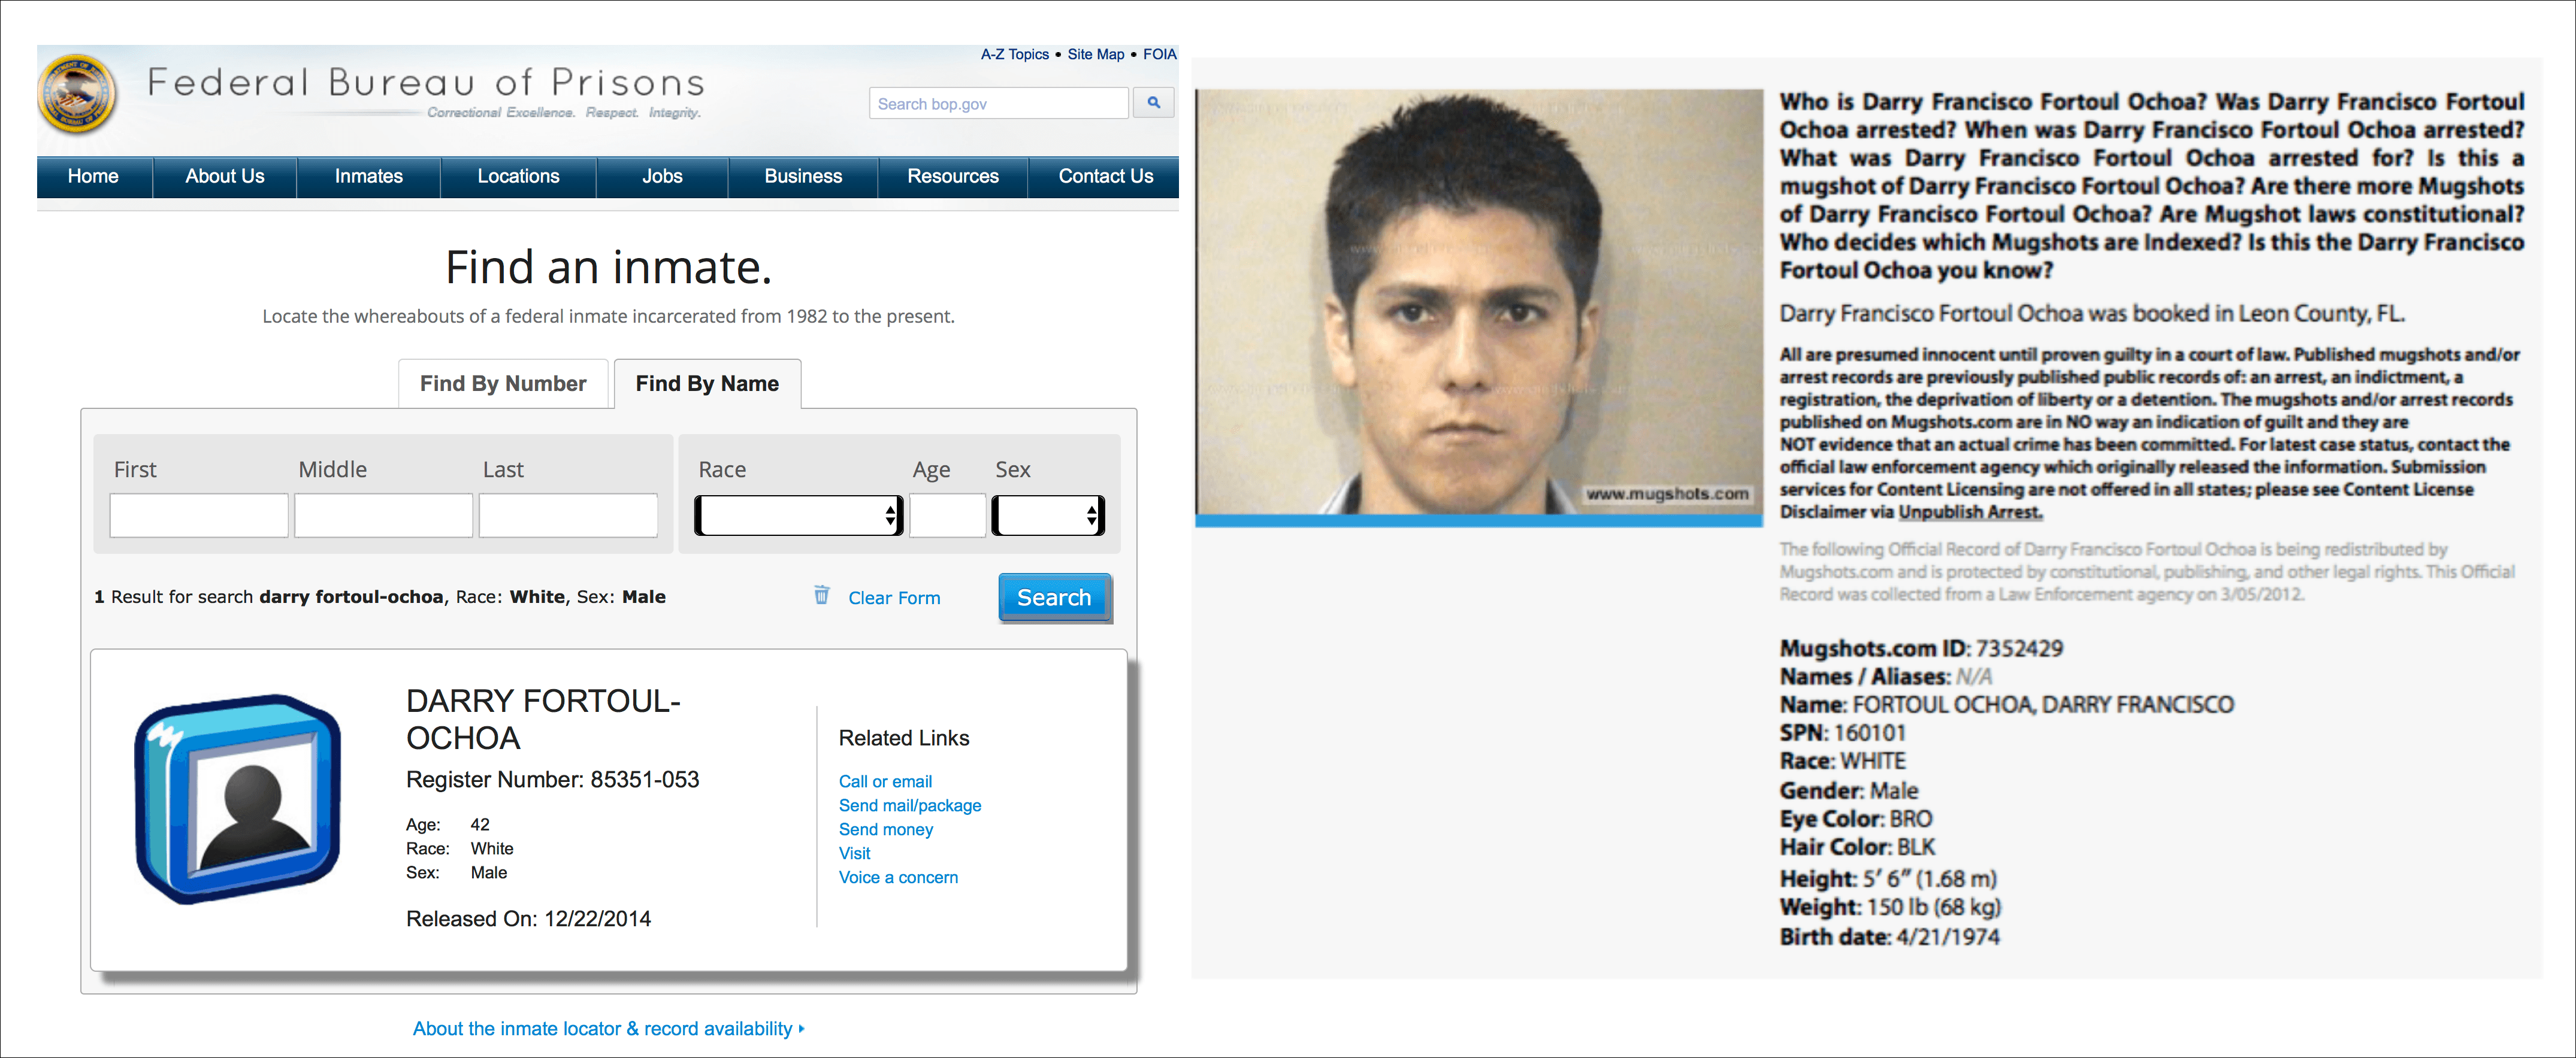The height and width of the screenshot is (1058, 2576).
Task: Follow the Send money link
Action: (886, 829)
